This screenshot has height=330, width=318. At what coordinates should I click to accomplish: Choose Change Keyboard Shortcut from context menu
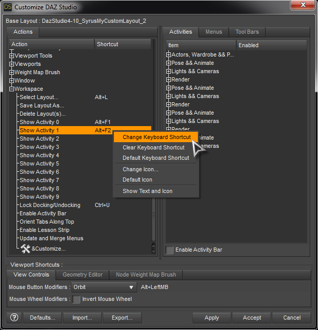[156, 137]
